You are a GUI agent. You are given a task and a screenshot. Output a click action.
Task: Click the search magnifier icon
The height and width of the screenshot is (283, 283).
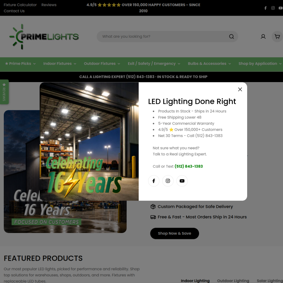tap(231, 37)
